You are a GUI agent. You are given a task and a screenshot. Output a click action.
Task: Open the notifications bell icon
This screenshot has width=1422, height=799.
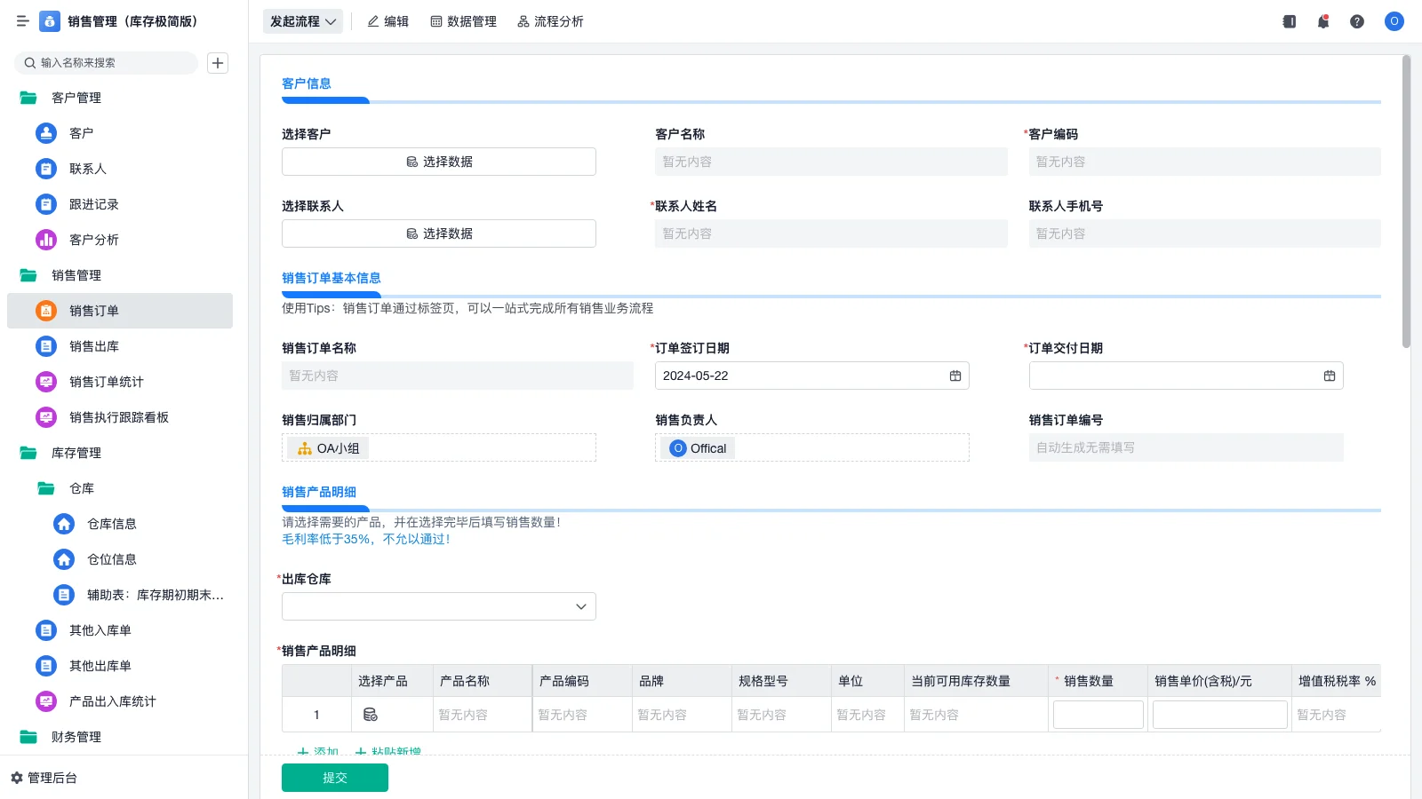point(1322,21)
